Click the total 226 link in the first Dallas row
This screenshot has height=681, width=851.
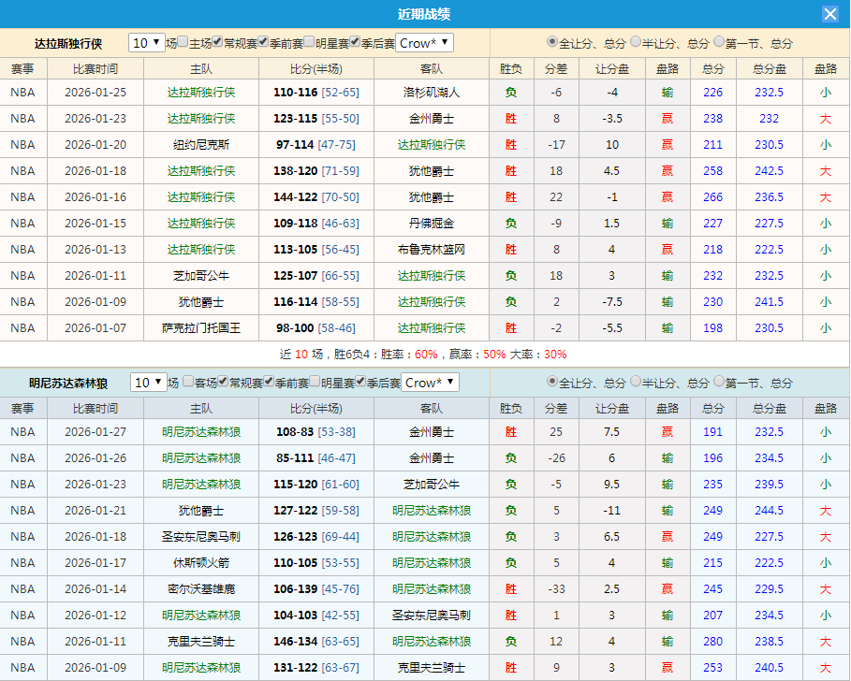(712, 92)
